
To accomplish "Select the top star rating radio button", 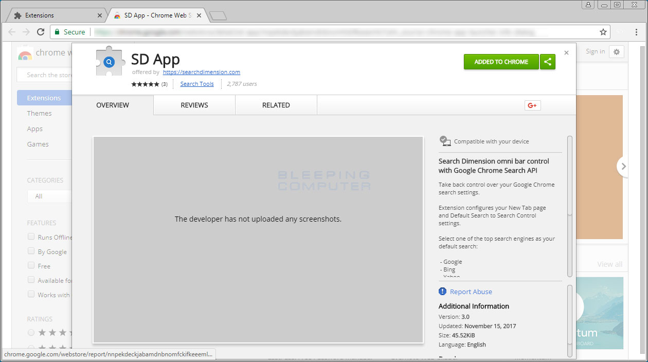I will pyautogui.click(x=31, y=333).
